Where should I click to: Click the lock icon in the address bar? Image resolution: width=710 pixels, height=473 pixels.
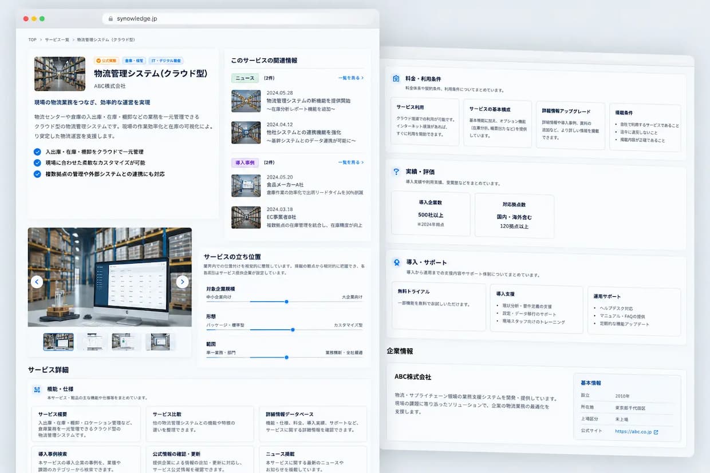pos(111,19)
